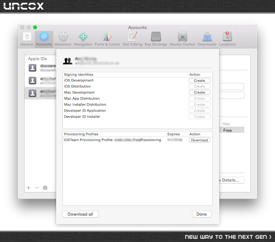Select the iOS Distribution row

point(138,86)
